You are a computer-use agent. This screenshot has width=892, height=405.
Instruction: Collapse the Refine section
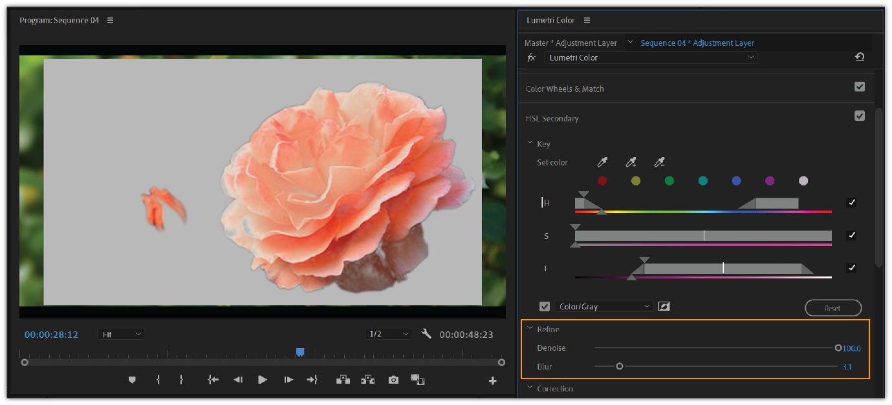point(532,329)
